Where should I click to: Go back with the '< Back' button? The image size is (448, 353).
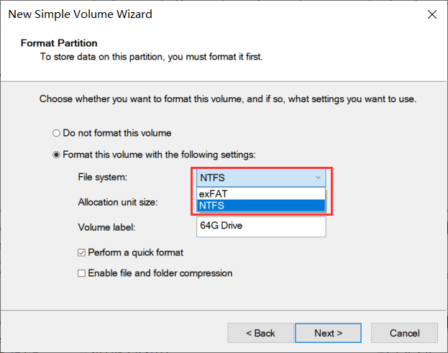click(x=260, y=333)
